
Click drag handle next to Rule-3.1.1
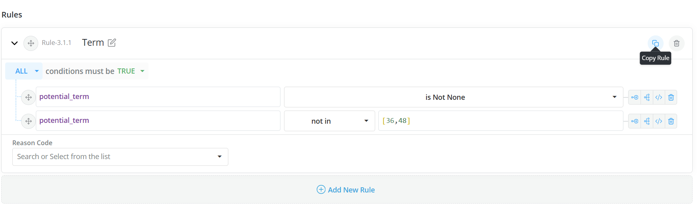pos(31,43)
